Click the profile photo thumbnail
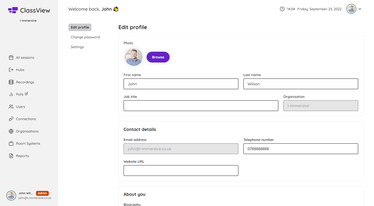Screen dimensions: 374x206 point(134,57)
